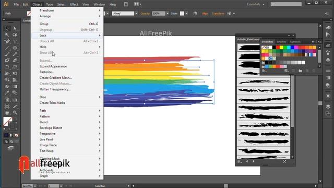Screen dimensions: 334x188
Task: Pick the black swatch in top swatch row
Action: [x=274, y=48]
